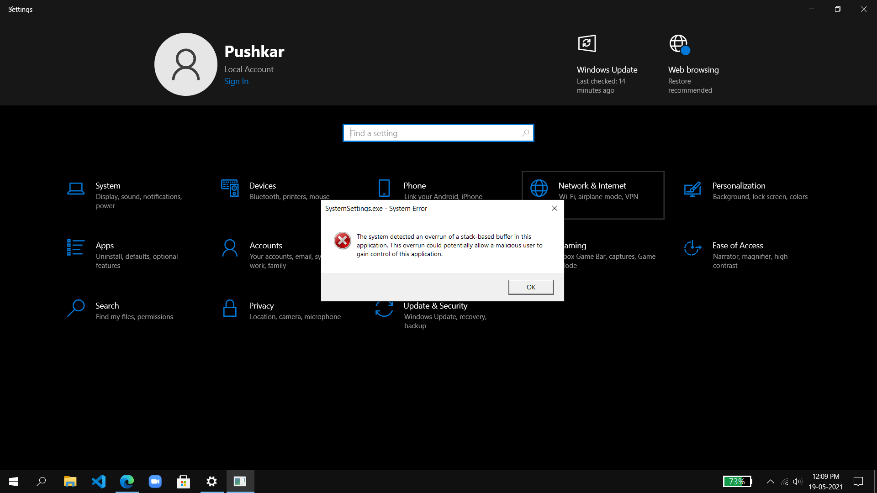Open the Devices settings icon
Screen dimensions: 877x493
click(230, 188)
